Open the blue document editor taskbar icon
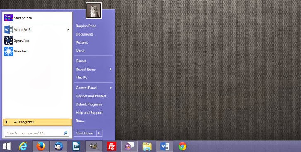 tap(76, 147)
